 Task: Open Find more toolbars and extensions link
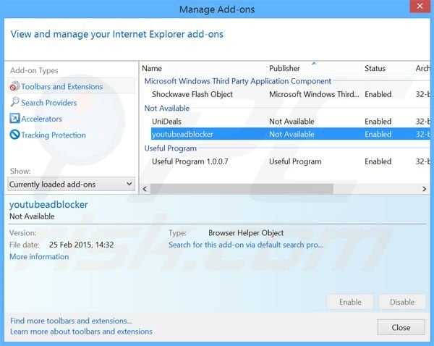tap(71, 321)
